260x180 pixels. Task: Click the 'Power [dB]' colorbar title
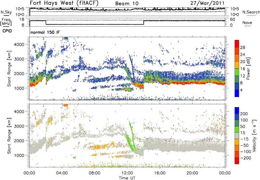[x=248, y=69]
